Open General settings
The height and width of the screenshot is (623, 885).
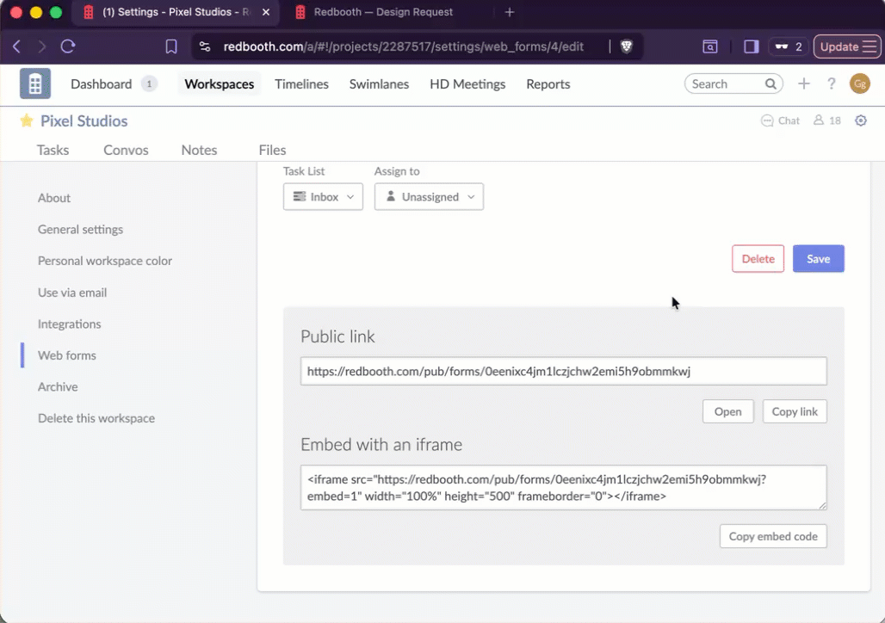[80, 230]
